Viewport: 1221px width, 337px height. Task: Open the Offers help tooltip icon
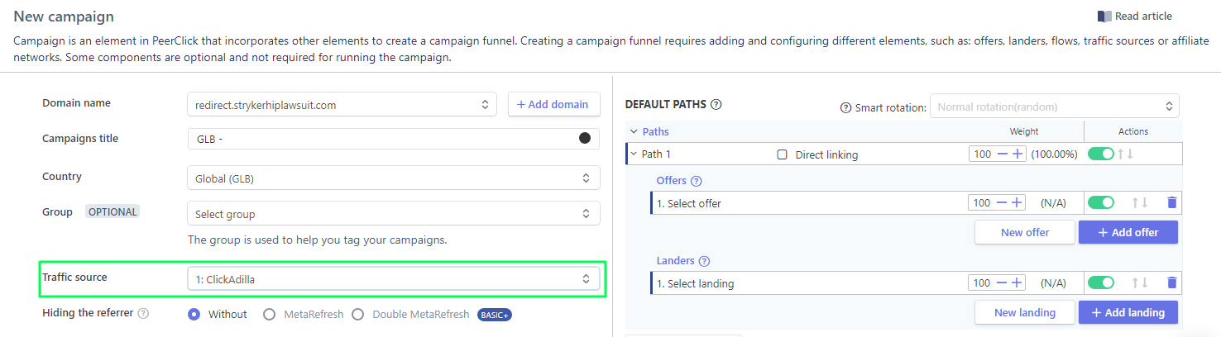pyautogui.click(x=696, y=181)
